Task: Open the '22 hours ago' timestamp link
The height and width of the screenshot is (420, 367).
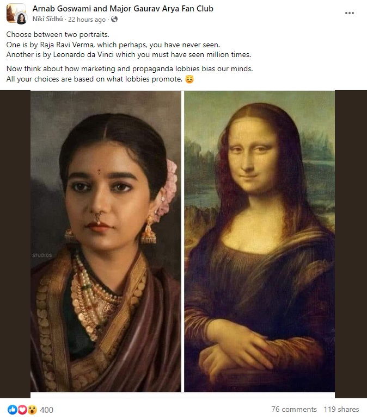Action: pos(87,20)
